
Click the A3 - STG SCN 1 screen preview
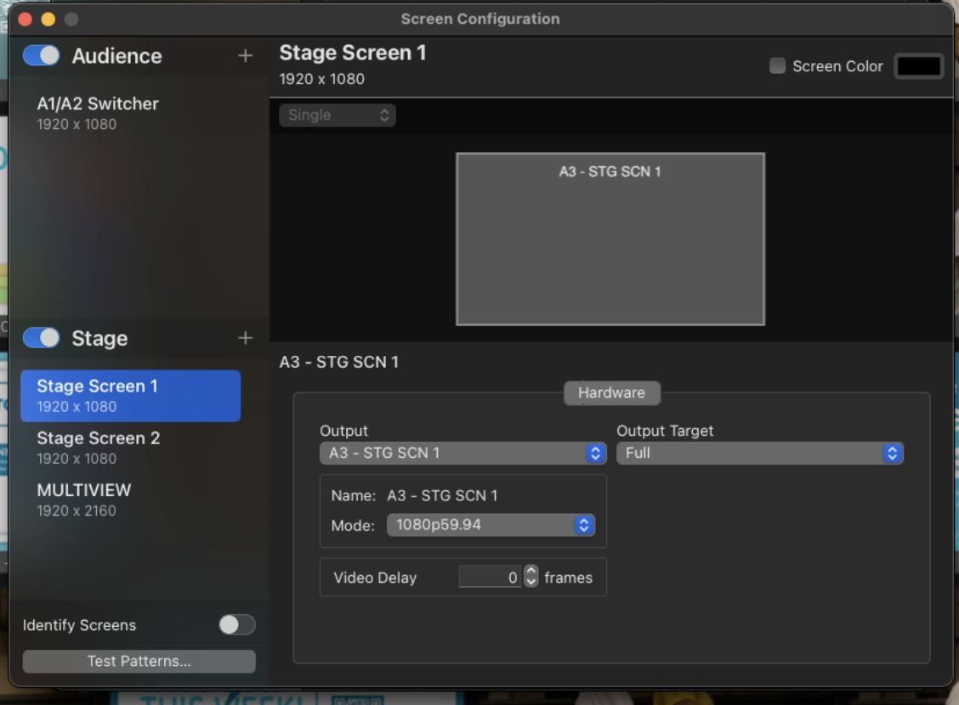tap(610, 239)
